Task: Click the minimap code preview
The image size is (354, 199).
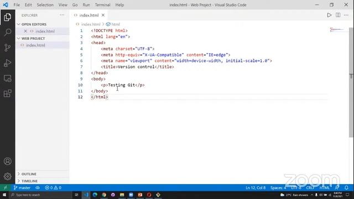Action: click(x=337, y=29)
